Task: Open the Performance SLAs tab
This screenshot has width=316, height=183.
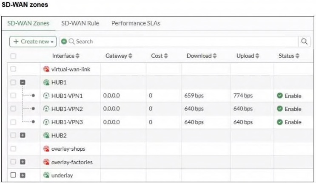Action: pyautogui.click(x=136, y=23)
